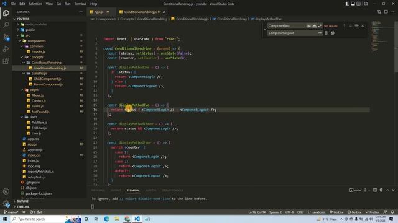The width and height of the screenshot is (398, 223).
Task: Close the find and replace widget
Action: [363, 26]
